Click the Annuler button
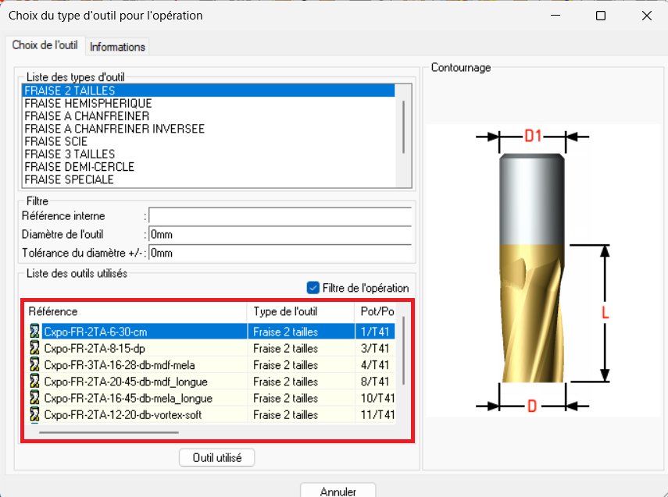Screen dimensions: 668x497 pyautogui.click(x=338, y=492)
